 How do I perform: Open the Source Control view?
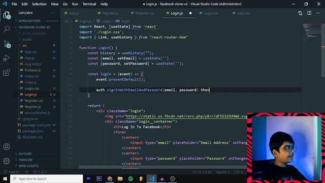click(7, 44)
